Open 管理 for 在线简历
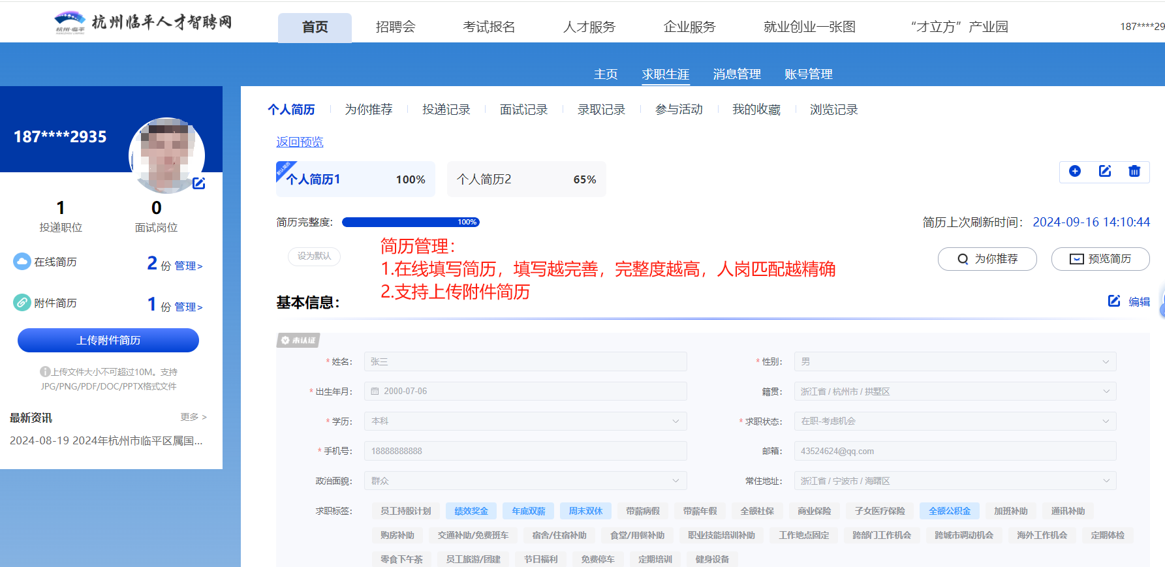 tap(189, 266)
